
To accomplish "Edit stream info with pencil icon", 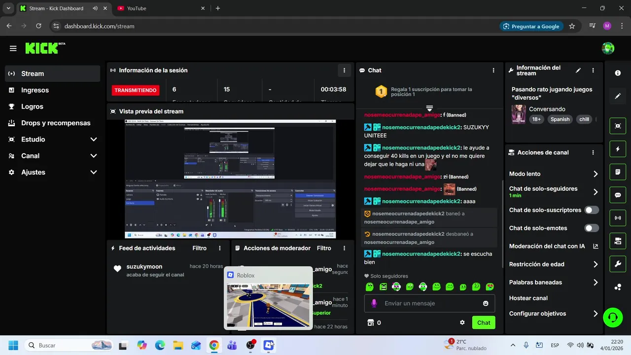I will [578, 71].
